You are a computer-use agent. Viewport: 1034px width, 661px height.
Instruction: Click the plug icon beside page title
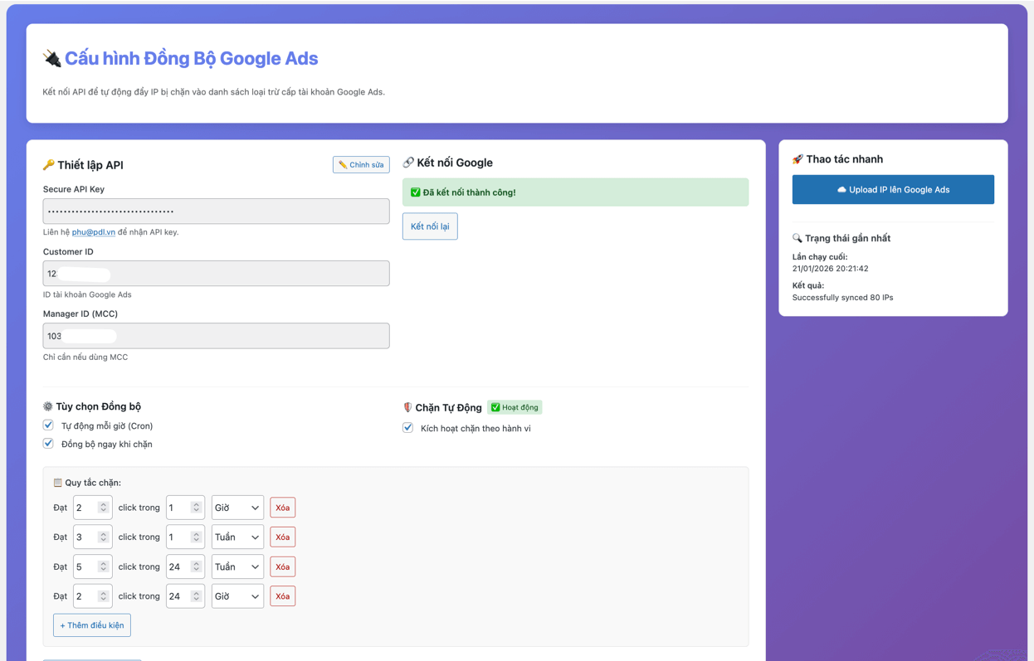coord(52,58)
